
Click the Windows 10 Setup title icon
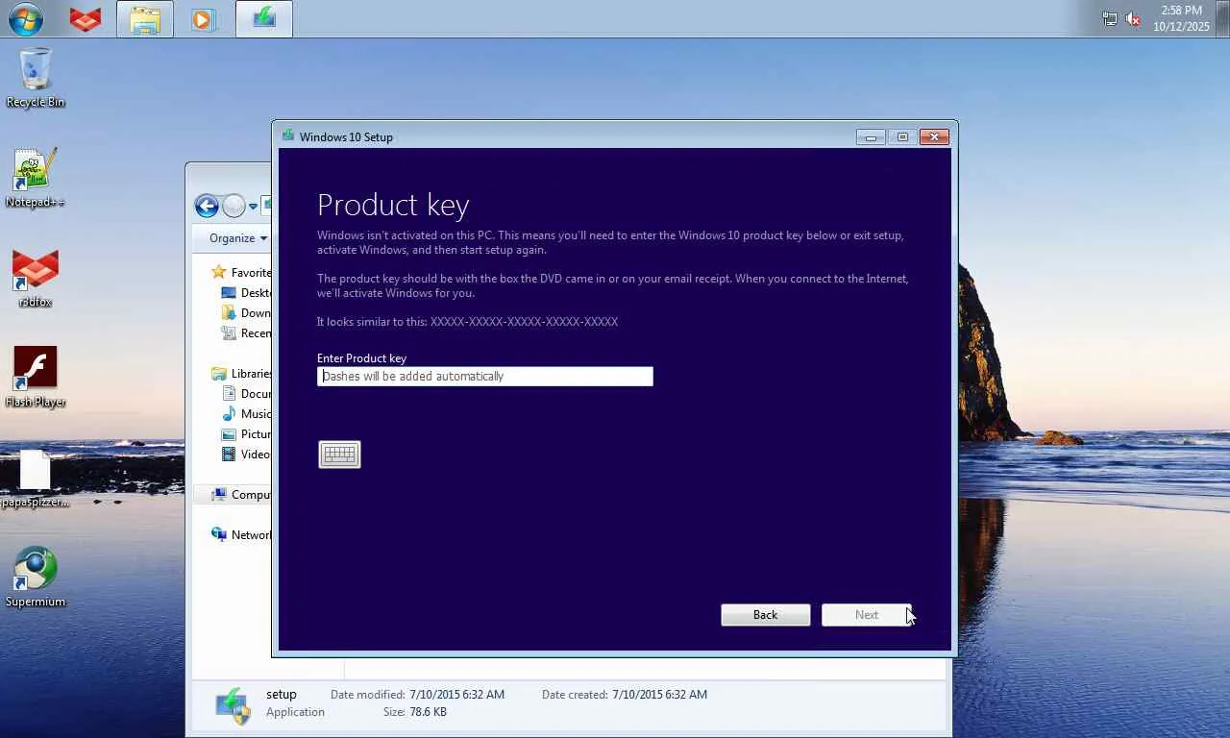click(x=287, y=136)
